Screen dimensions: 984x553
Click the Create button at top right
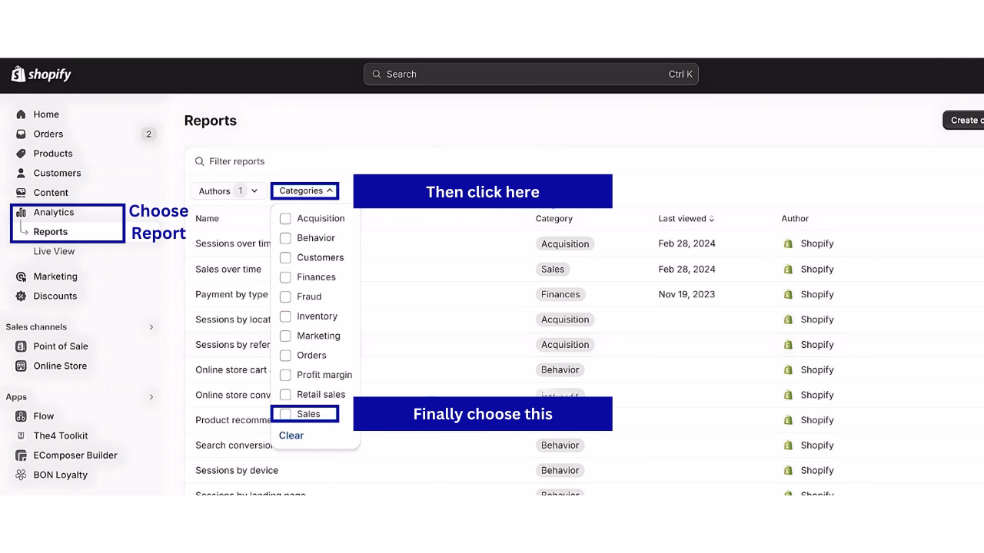tap(963, 120)
